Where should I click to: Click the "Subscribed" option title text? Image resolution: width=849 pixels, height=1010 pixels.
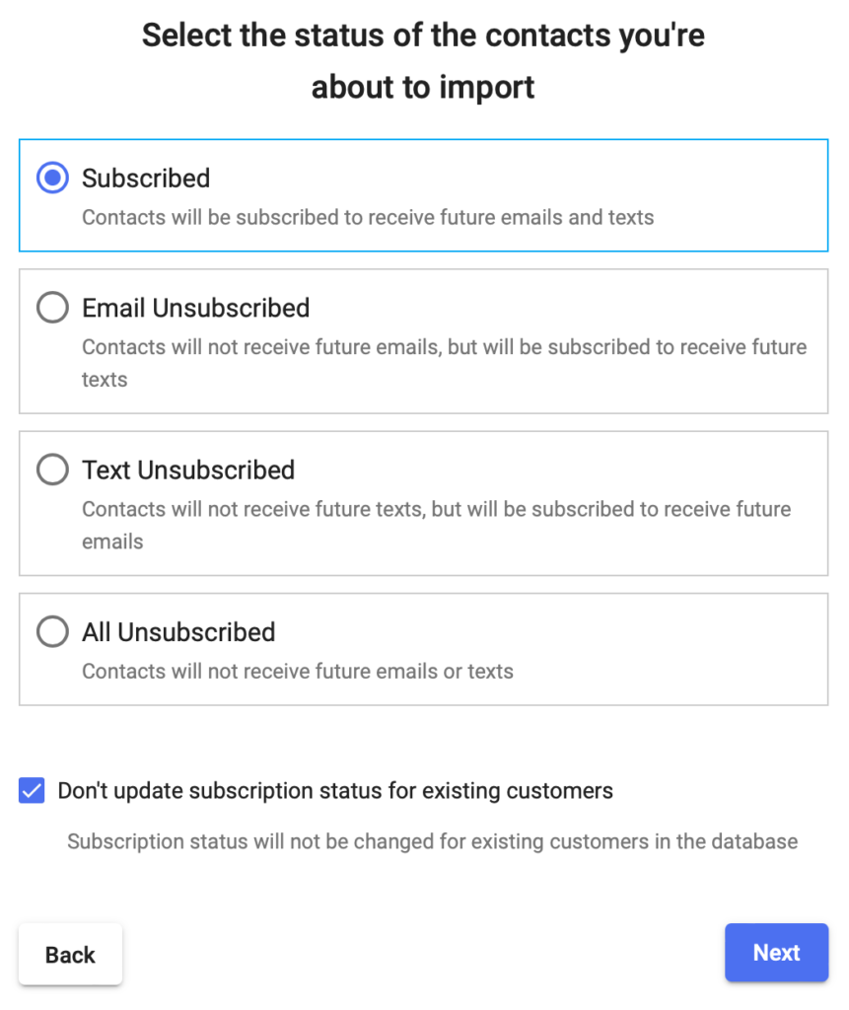(146, 179)
